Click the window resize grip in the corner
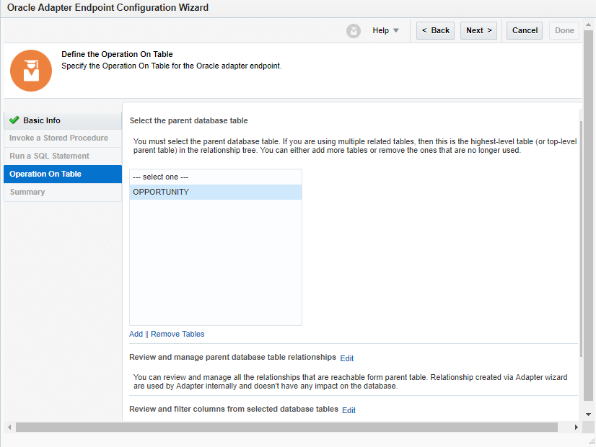The image size is (596, 447). click(591, 441)
